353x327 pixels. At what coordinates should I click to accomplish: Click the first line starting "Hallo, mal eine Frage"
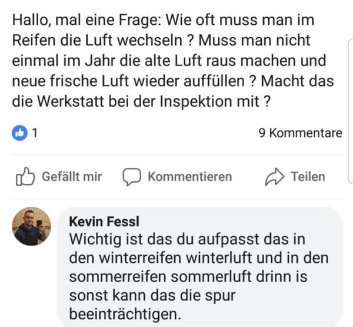pyautogui.click(x=163, y=20)
